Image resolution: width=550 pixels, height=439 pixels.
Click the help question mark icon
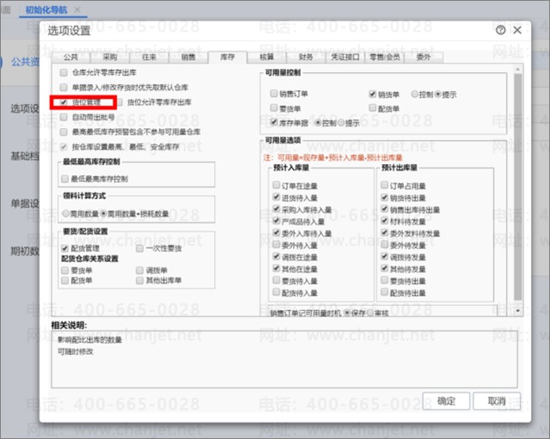[x=500, y=30]
